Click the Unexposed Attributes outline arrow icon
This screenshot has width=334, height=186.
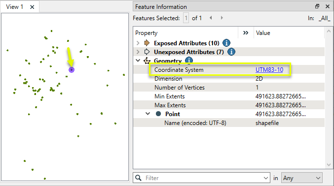[147, 52]
